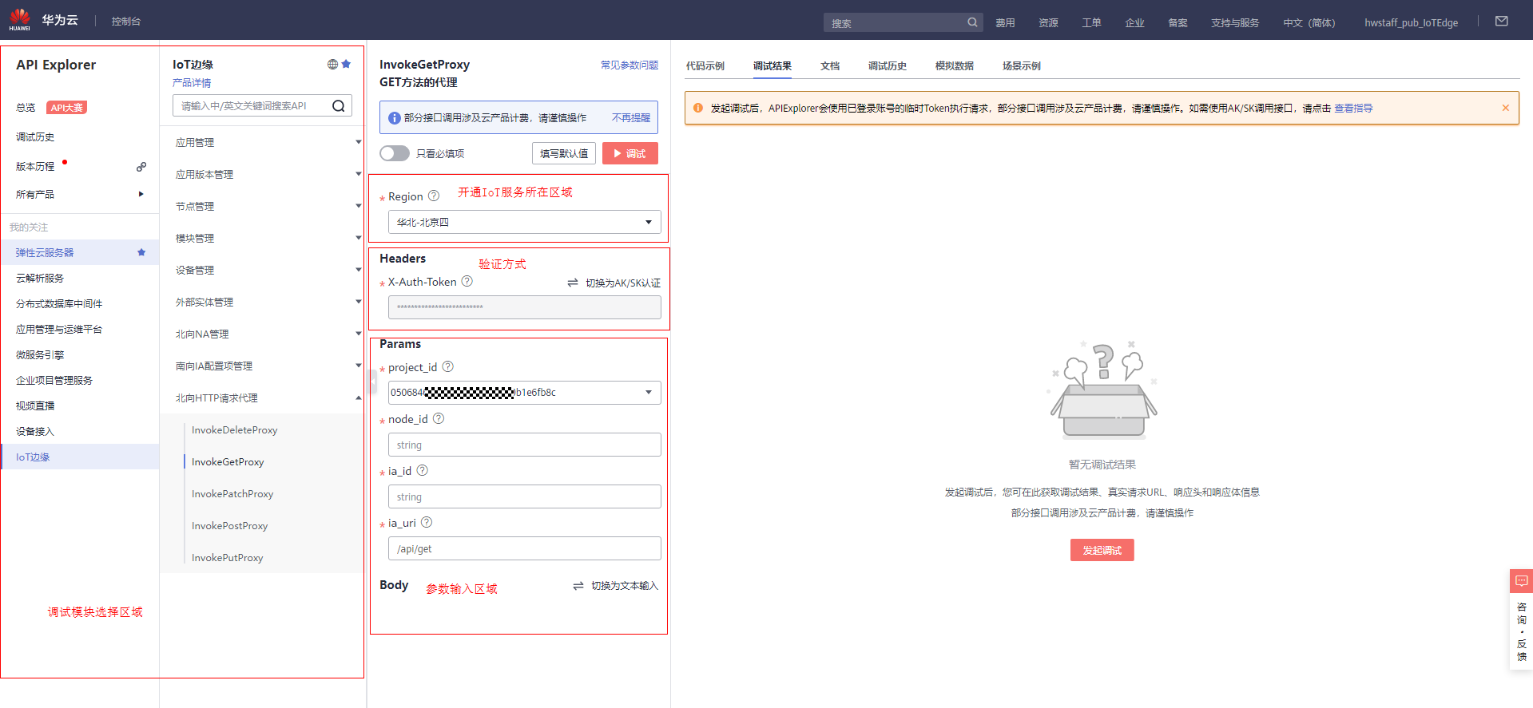Click the help icon next to Region
The image size is (1533, 708).
[x=434, y=196]
